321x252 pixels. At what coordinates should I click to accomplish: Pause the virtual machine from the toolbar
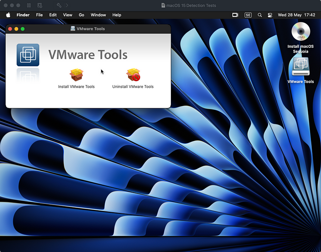(x=29, y=5)
